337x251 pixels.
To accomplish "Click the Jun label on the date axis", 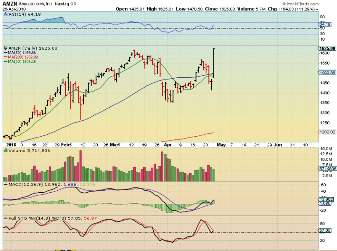I will [x=278, y=145].
